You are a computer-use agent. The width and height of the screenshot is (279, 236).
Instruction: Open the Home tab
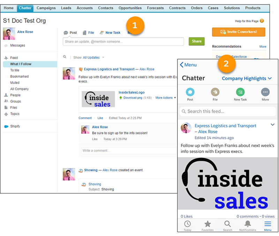coord(8,8)
